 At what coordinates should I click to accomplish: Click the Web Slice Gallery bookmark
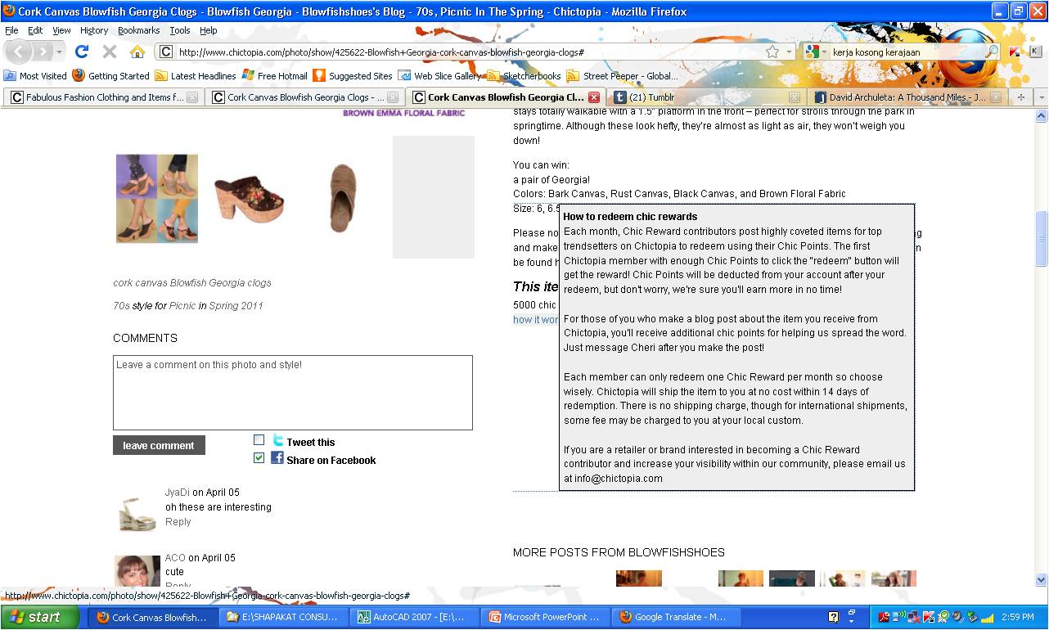tap(440, 75)
